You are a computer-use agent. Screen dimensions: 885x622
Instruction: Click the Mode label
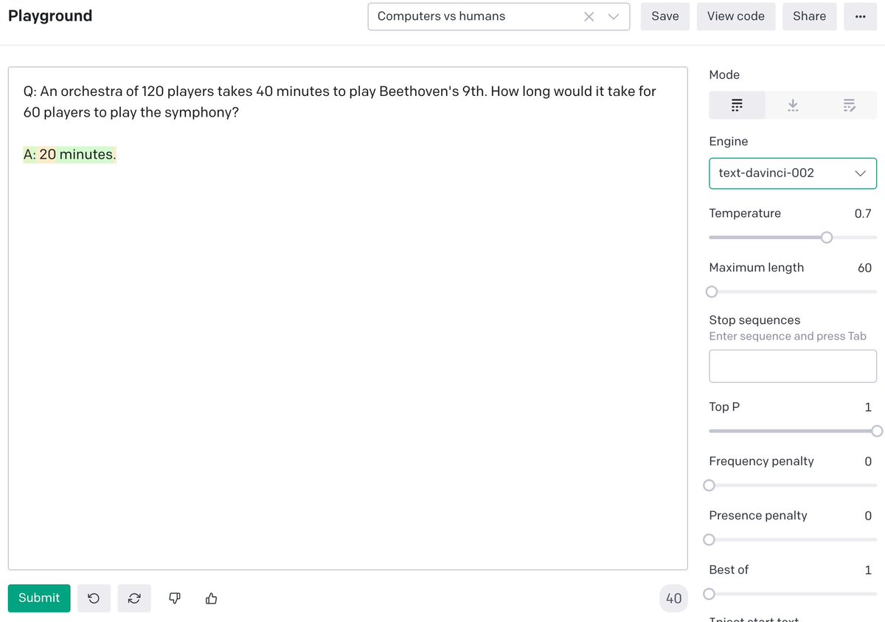(724, 75)
